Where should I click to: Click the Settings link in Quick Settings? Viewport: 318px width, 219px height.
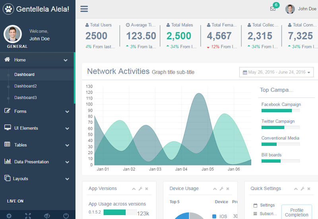click(x=267, y=205)
